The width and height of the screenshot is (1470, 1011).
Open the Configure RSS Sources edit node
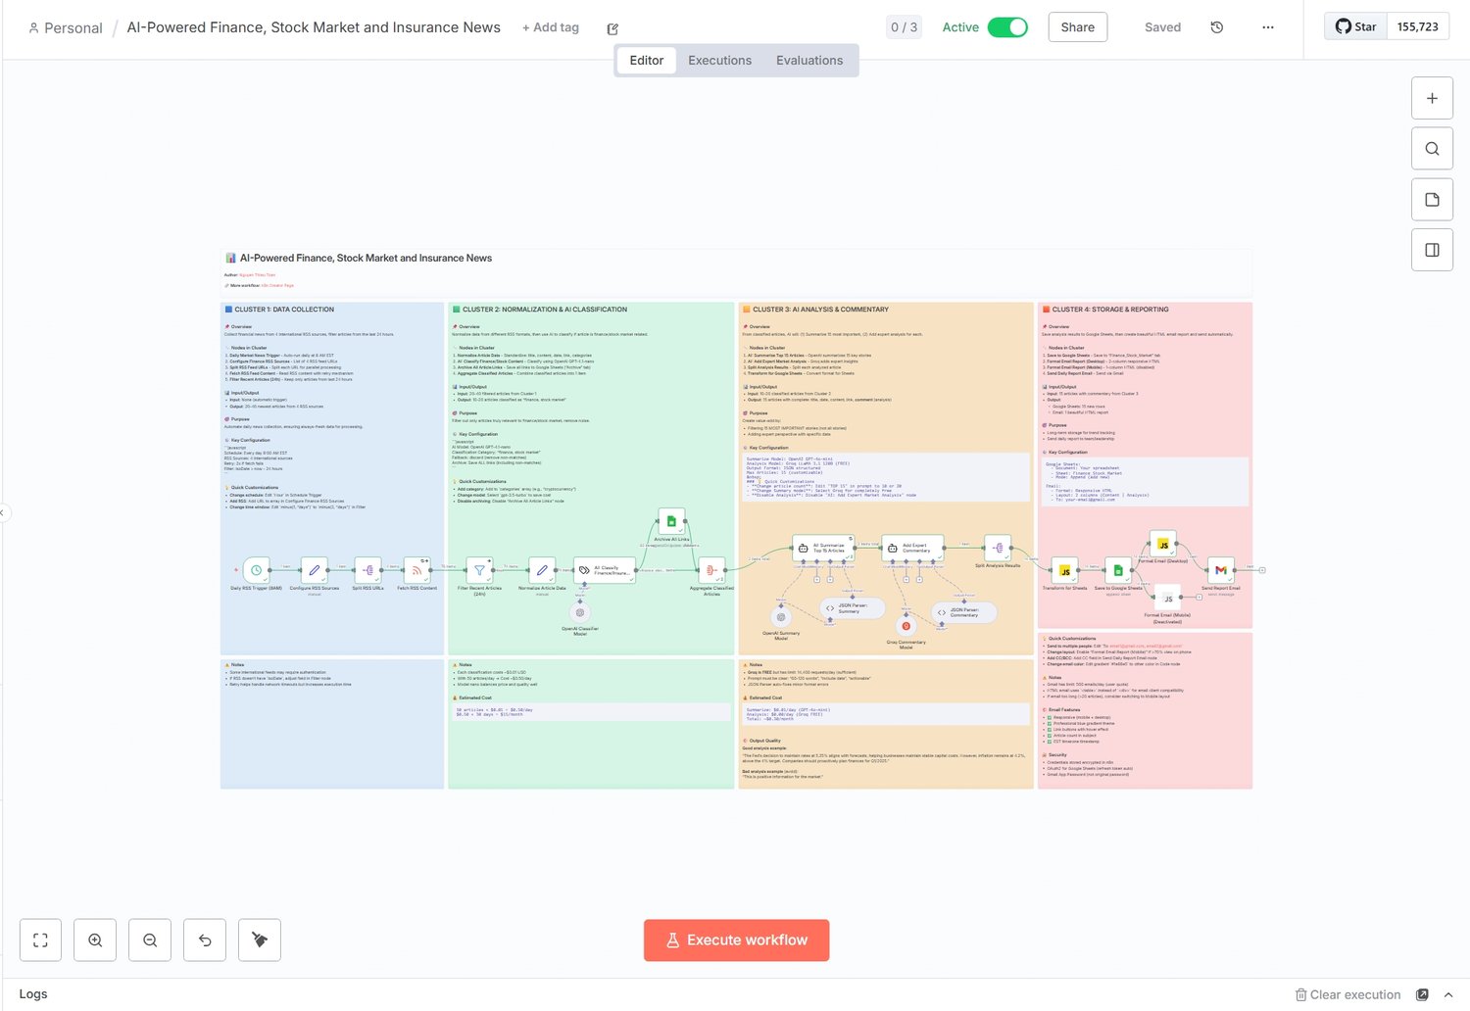click(x=314, y=569)
